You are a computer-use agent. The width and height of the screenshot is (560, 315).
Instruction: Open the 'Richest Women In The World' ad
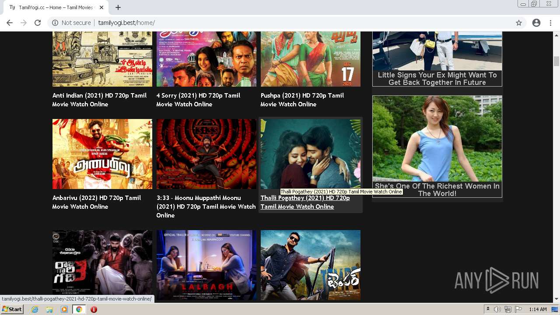(x=437, y=147)
